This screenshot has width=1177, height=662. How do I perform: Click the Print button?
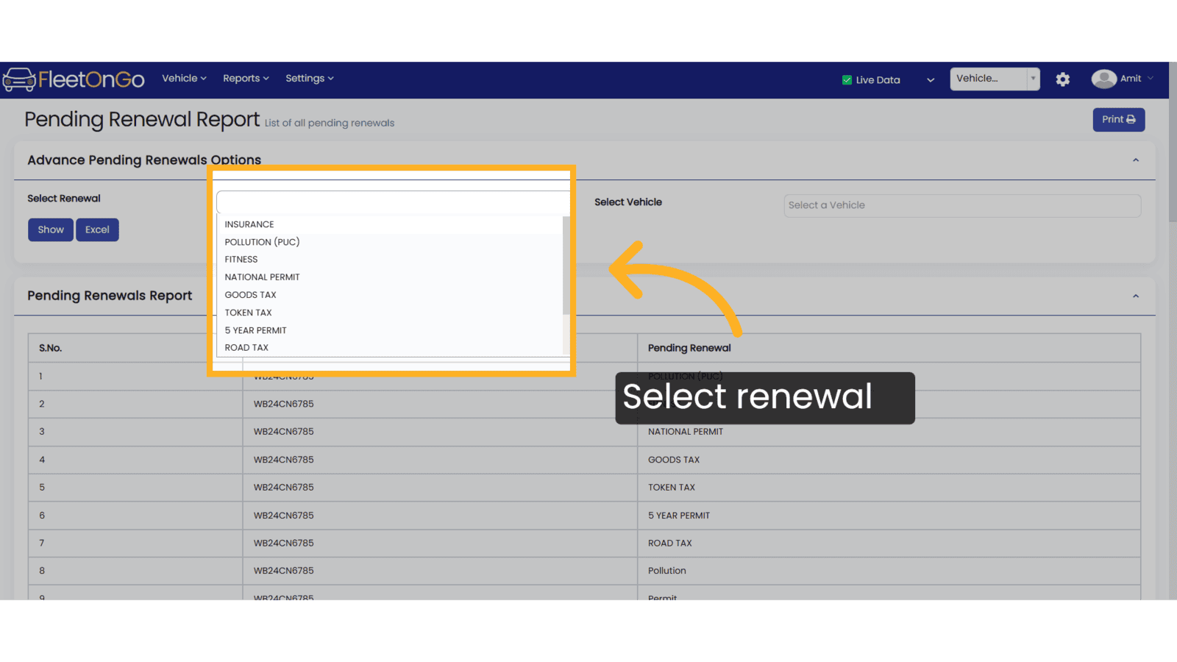coord(1118,119)
